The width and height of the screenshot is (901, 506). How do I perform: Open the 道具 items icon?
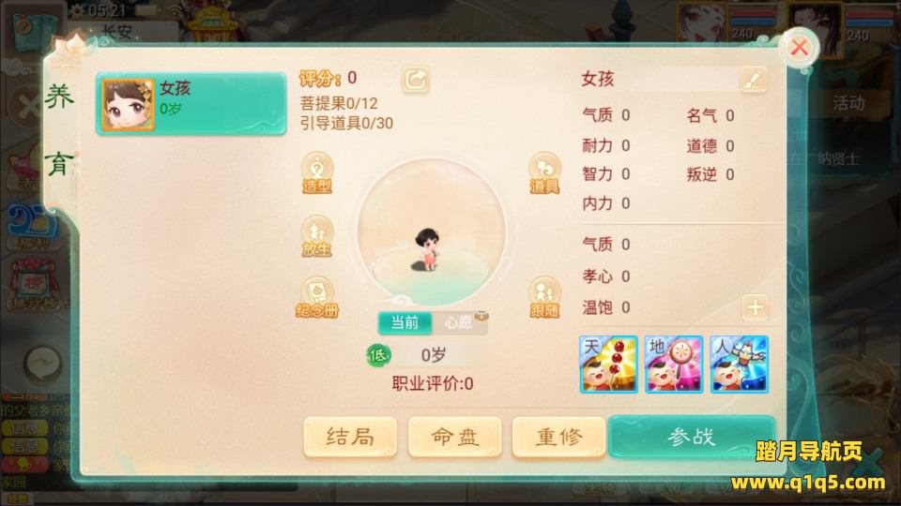(544, 172)
